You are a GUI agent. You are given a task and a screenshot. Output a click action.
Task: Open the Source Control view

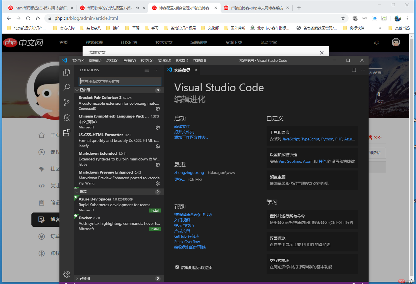click(67, 102)
